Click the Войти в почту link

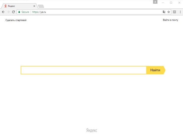[170, 20]
